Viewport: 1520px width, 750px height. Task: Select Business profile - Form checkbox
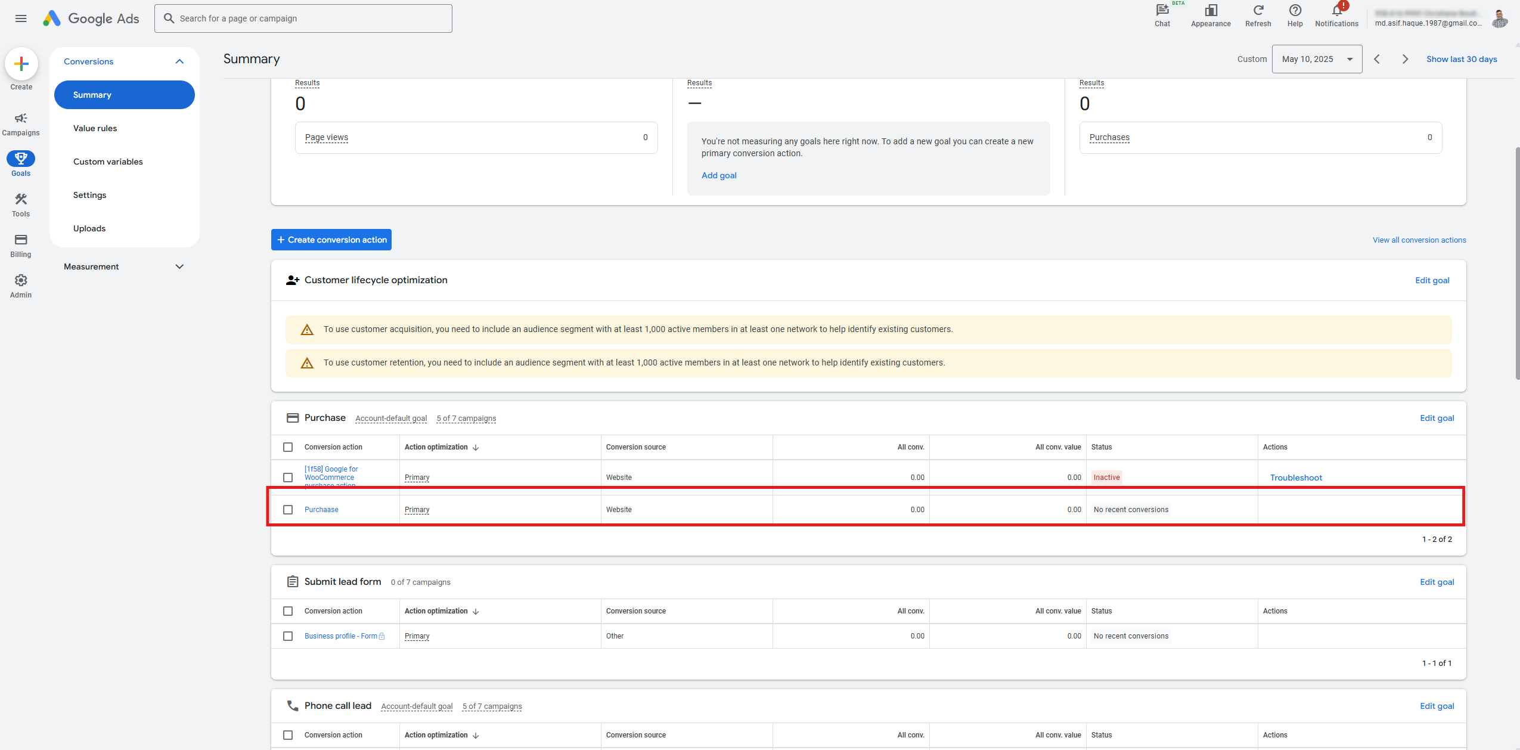pyautogui.click(x=288, y=636)
